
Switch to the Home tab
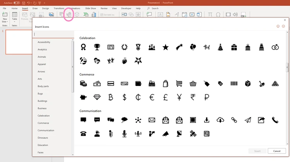pyautogui.click(x=14, y=9)
